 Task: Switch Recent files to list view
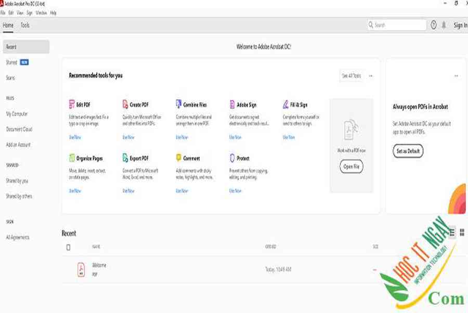point(452,233)
